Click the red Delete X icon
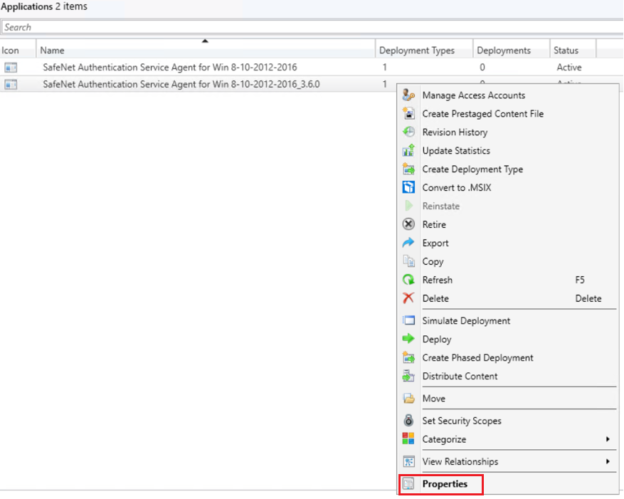This screenshot has height=499, width=624. 408,298
